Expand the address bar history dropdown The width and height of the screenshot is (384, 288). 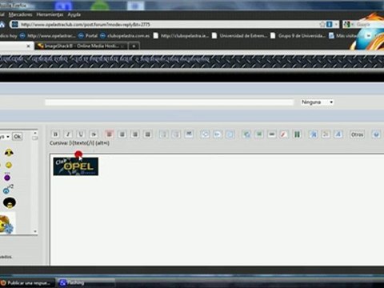tap(336, 25)
